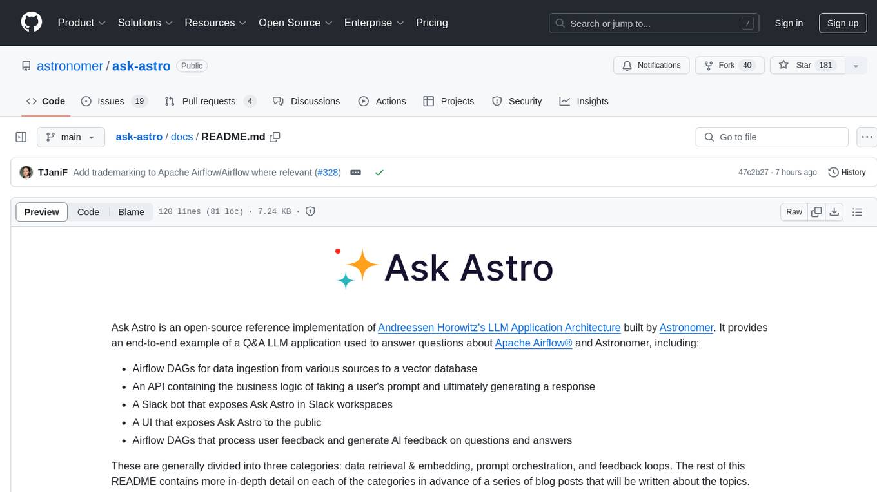Click the '120 lines (81 loc)' text
The width and height of the screenshot is (877, 492).
pos(201,212)
